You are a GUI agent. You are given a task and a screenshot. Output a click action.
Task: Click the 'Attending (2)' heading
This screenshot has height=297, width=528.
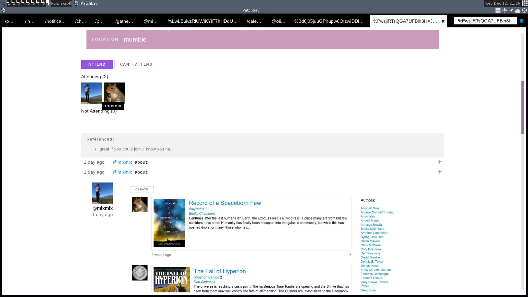tap(95, 77)
